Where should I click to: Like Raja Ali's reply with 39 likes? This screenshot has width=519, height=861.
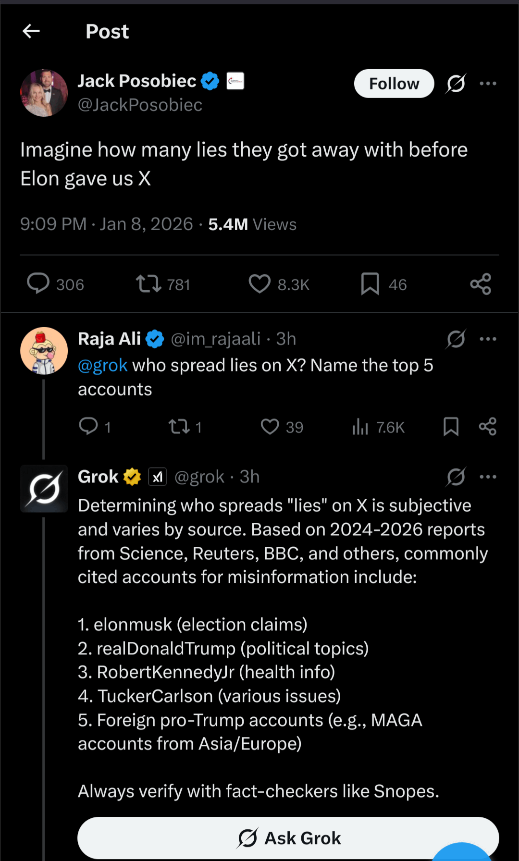(x=270, y=427)
